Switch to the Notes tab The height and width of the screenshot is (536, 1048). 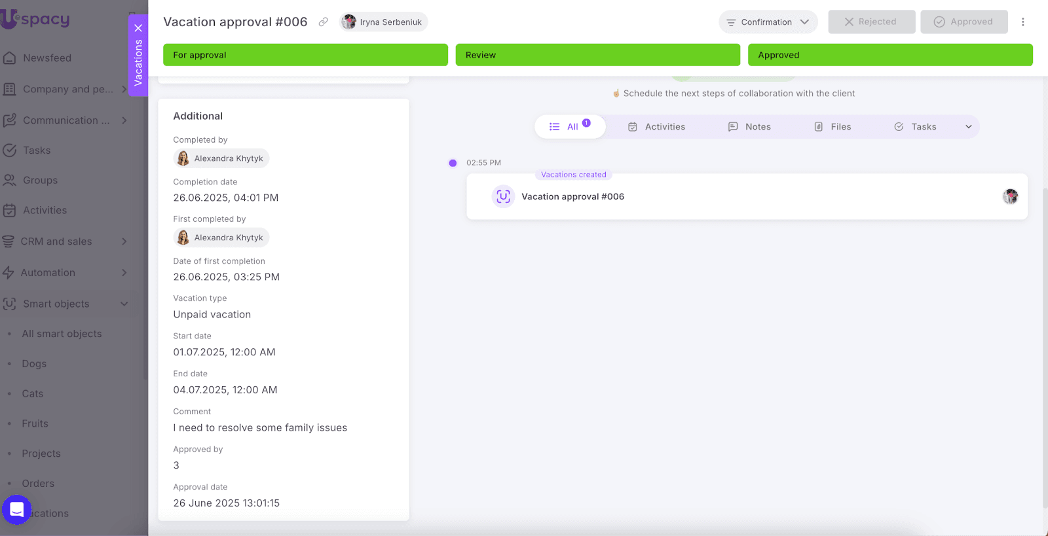(x=749, y=127)
